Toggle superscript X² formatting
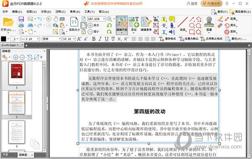Viewport: 252px width, 159px height. pos(126,39)
